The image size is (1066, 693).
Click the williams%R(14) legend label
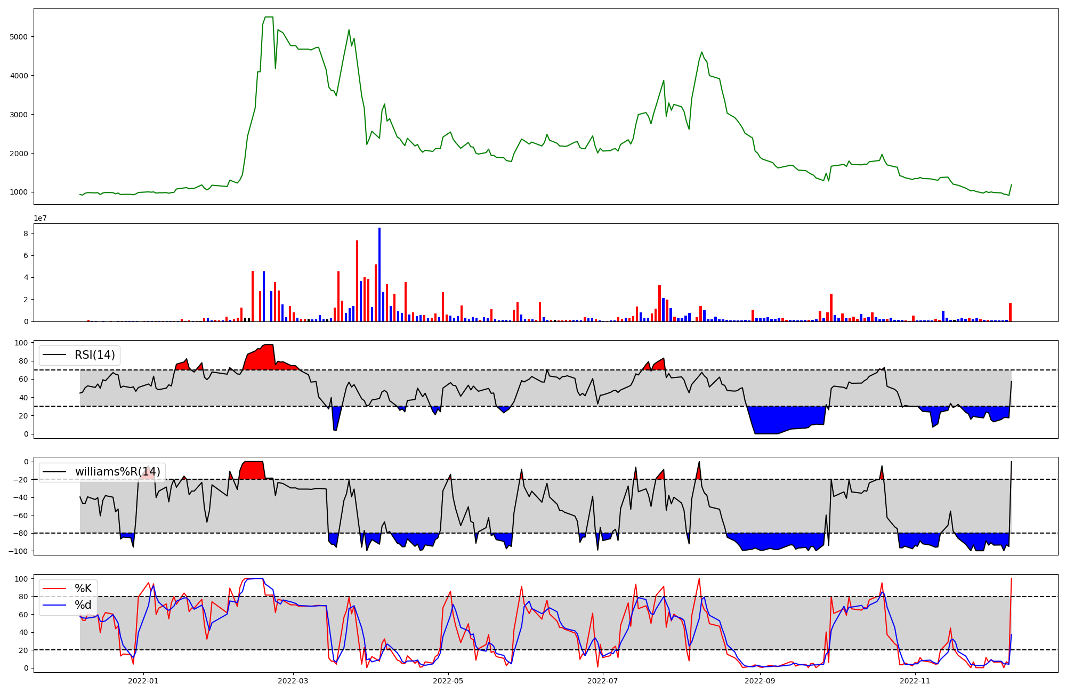click(117, 472)
